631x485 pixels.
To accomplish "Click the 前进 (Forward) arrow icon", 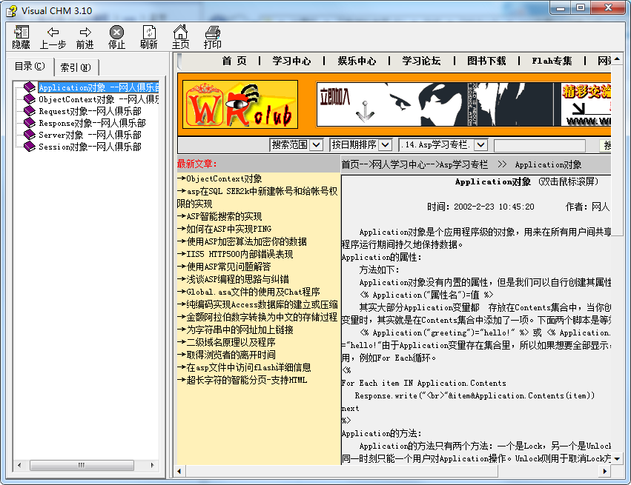I will 85,33.
